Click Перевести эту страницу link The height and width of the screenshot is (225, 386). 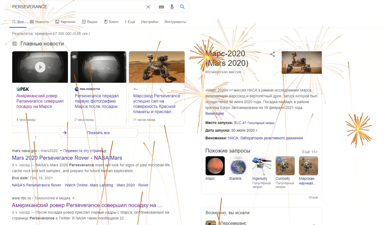[x=85, y=151]
